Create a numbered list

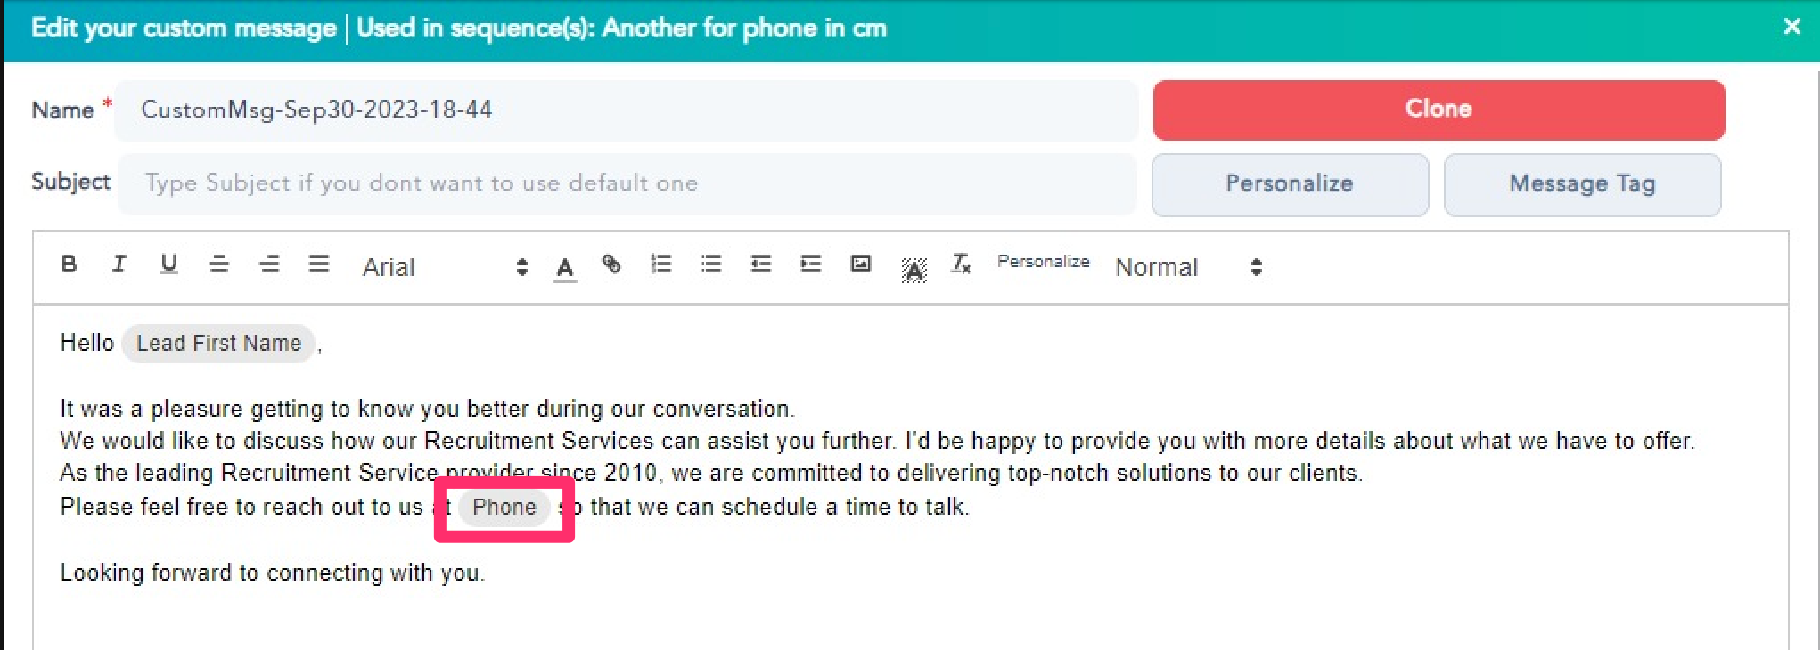pos(661,264)
